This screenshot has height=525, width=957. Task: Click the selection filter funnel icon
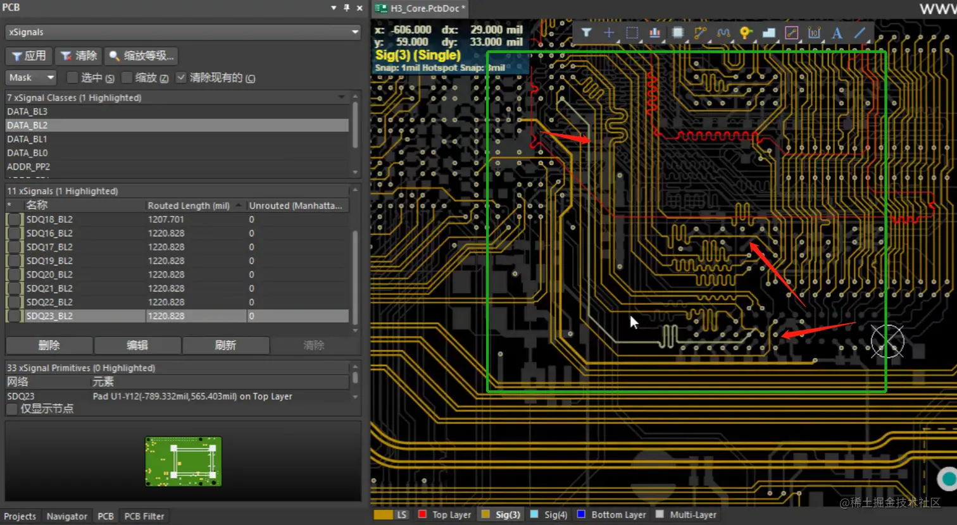(x=586, y=33)
